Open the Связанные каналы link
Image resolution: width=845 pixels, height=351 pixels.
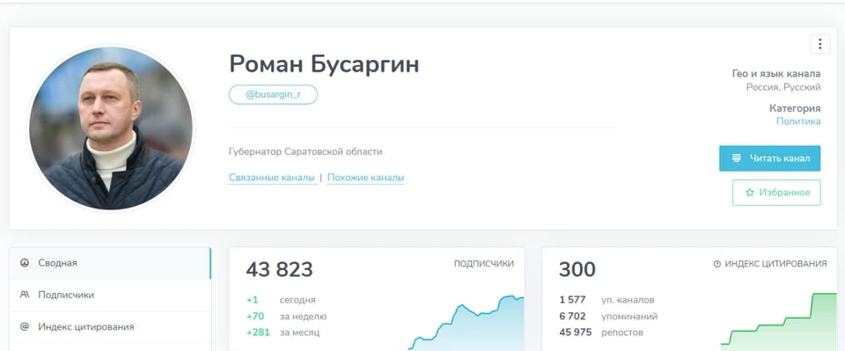tap(272, 178)
